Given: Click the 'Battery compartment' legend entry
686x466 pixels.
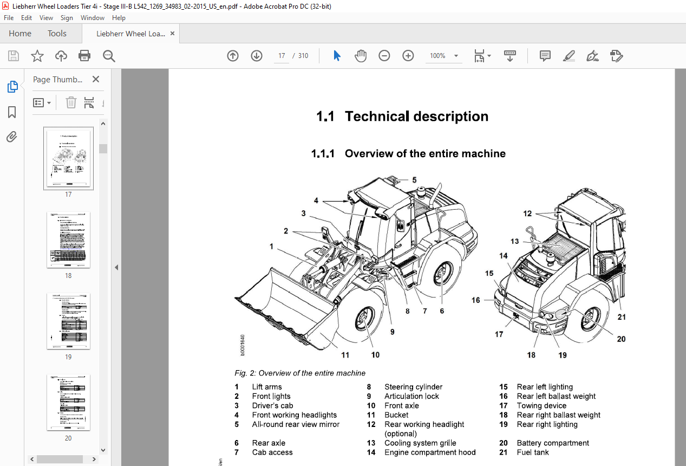Looking at the screenshot, I should coord(553,443).
